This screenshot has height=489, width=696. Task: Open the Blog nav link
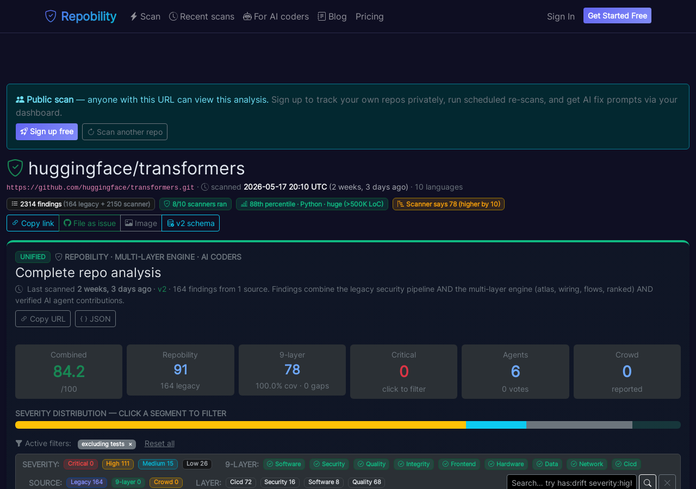332,16
